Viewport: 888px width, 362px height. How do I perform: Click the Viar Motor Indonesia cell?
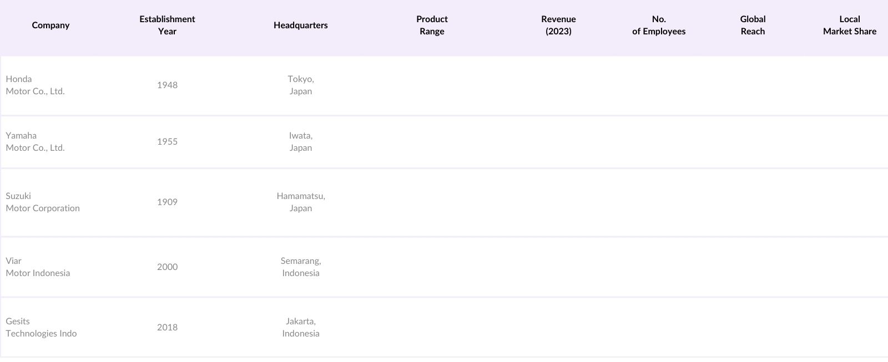click(x=38, y=267)
